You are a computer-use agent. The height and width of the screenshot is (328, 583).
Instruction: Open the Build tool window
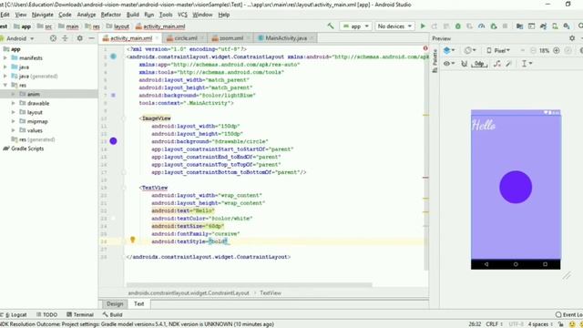coord(113,314)
